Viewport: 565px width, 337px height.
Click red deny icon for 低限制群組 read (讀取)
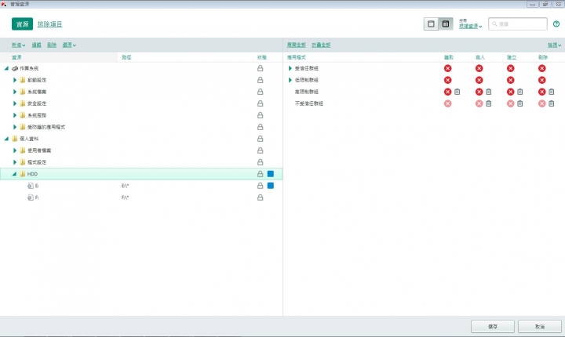[x=447, y=80]
